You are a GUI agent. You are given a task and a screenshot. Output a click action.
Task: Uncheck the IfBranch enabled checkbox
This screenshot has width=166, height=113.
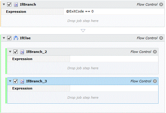point(9,4)
